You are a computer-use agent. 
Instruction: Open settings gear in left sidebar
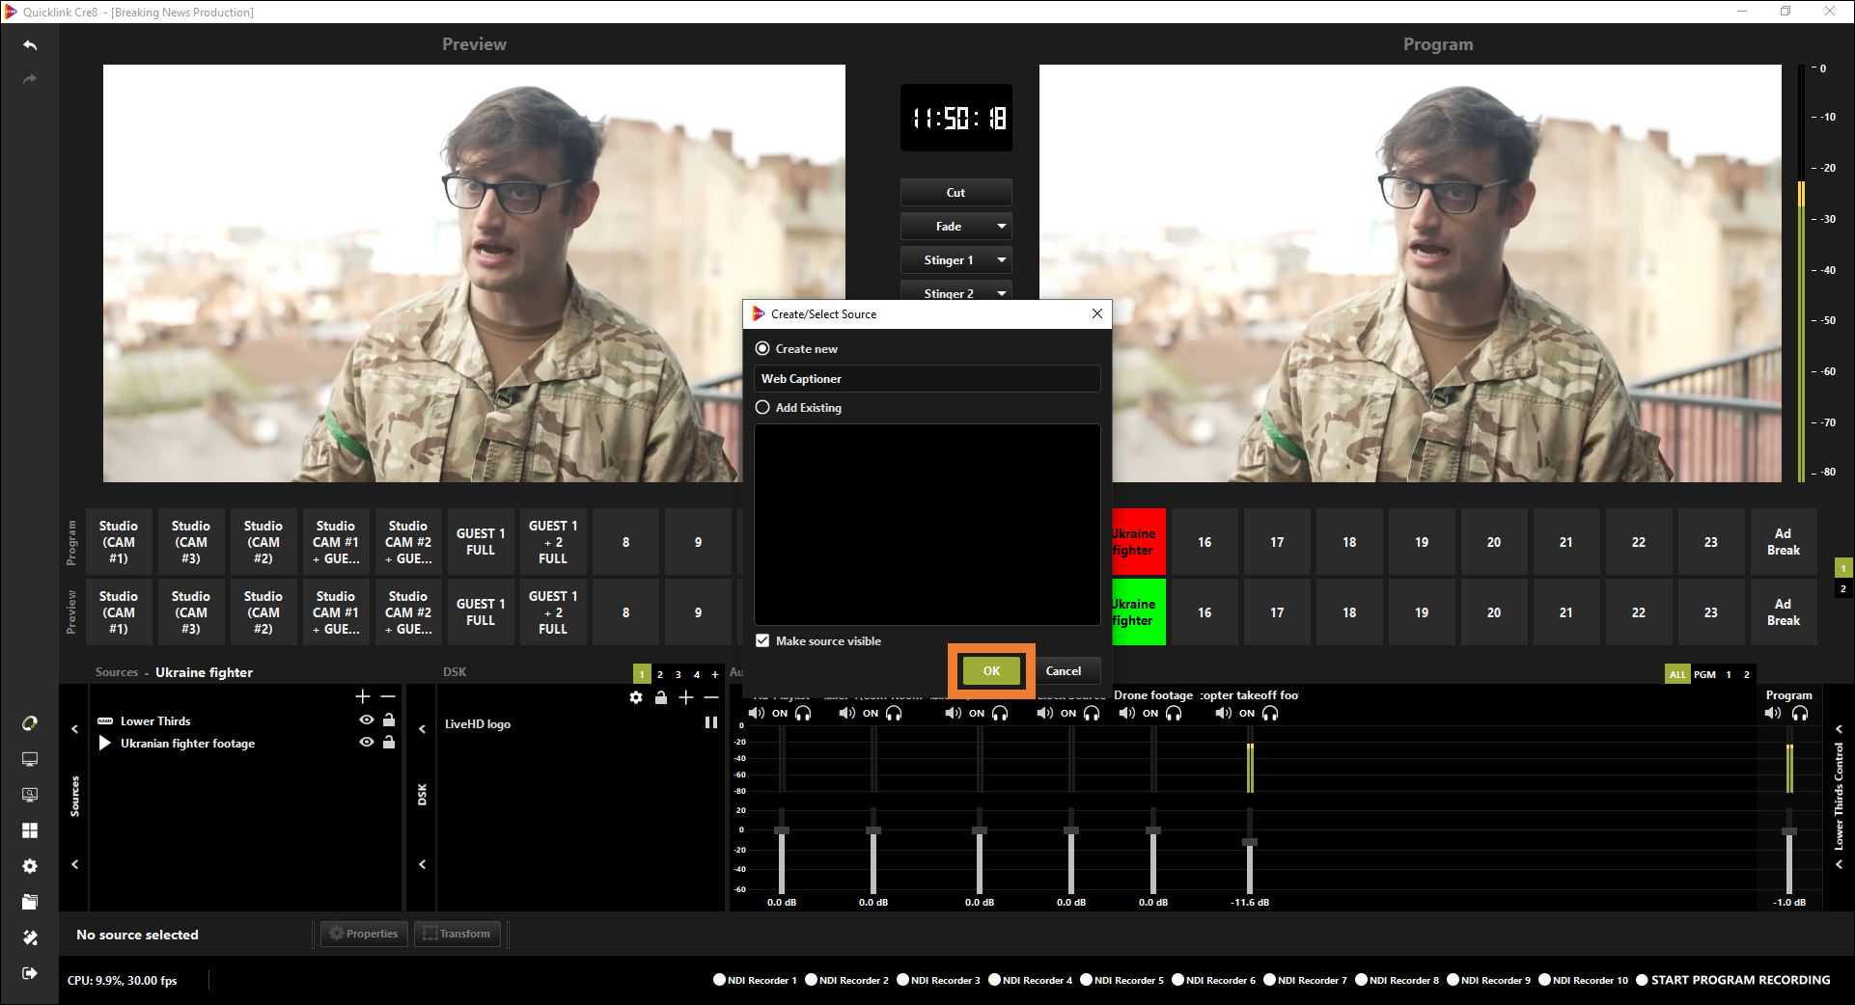click(x=30, y=866)
